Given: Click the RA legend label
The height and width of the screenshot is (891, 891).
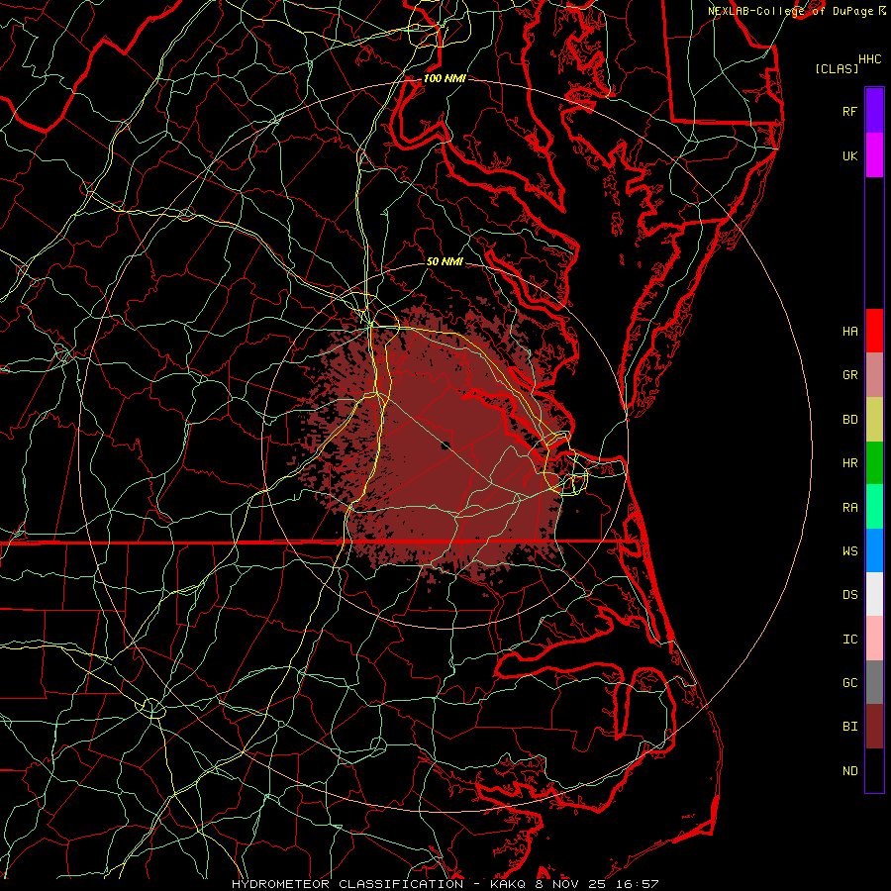Looking at the screenshot, I should (849, 508).
